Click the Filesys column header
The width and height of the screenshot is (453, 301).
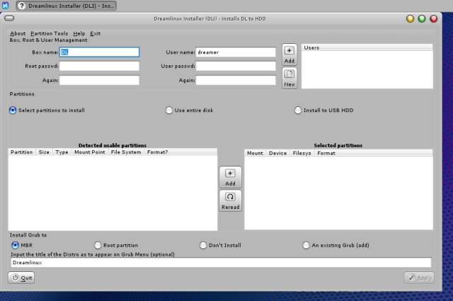[302, 153]
